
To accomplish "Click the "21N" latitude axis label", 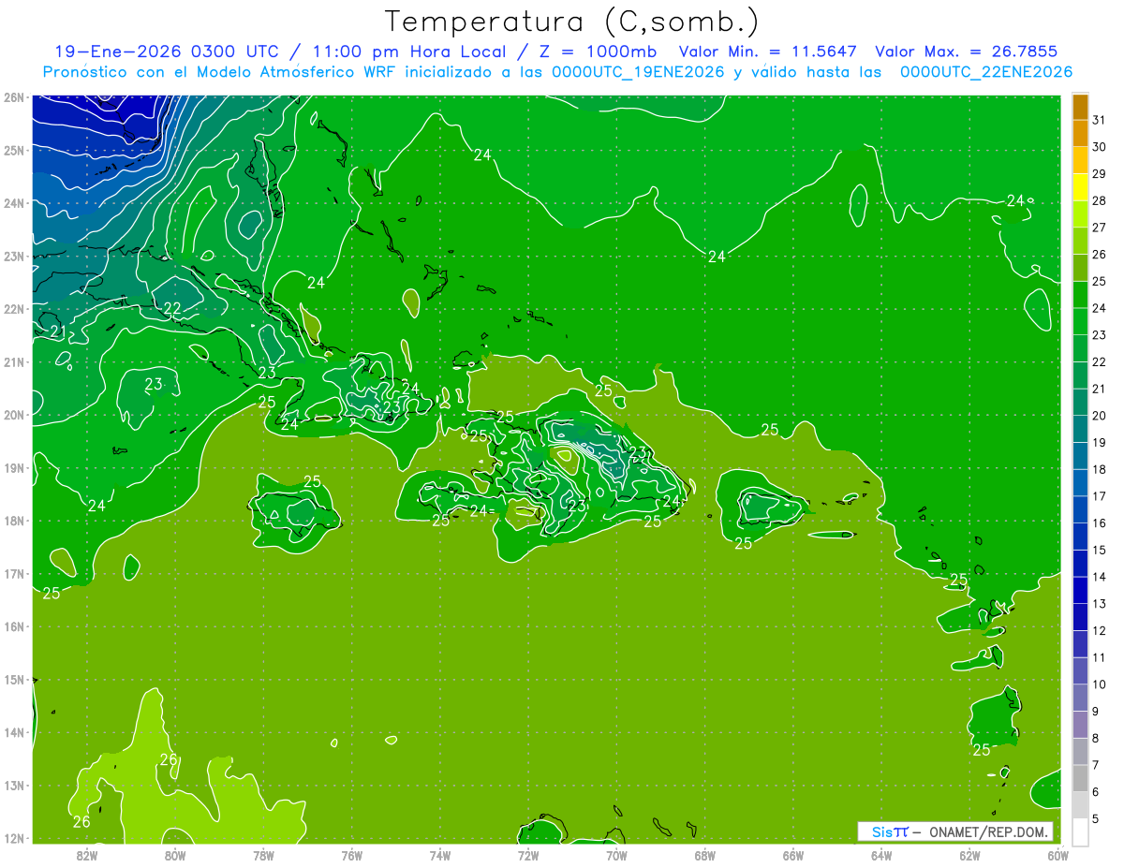I will (13, 362).
